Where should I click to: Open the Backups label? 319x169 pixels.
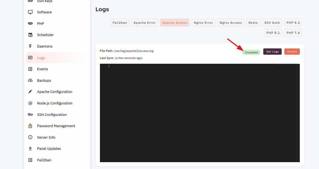pos(44,80)
